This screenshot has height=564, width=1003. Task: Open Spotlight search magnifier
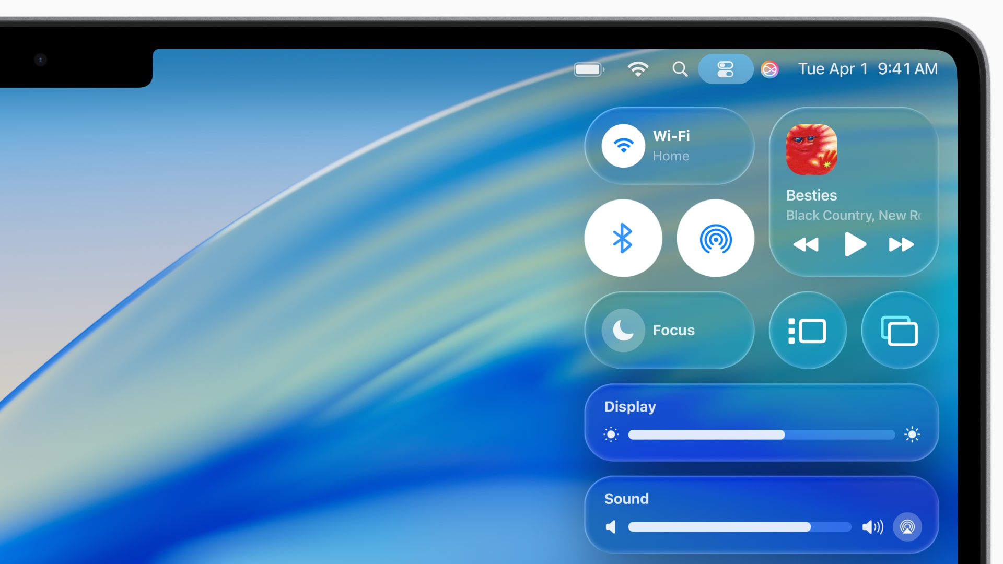[680, 69]
